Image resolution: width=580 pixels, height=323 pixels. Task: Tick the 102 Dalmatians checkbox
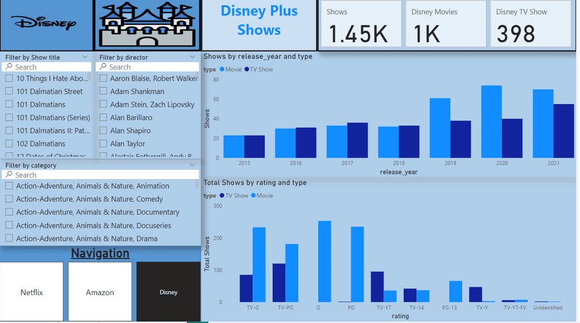coord(9,143)
